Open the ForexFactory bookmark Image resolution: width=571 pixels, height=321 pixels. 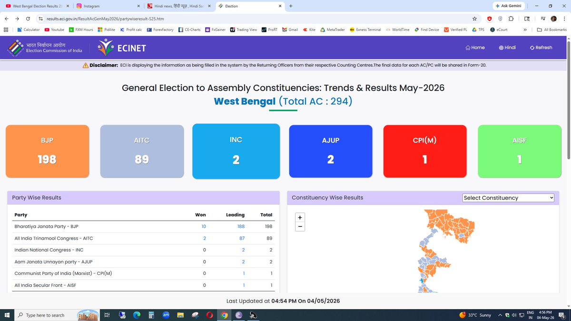tap(160, 29)
